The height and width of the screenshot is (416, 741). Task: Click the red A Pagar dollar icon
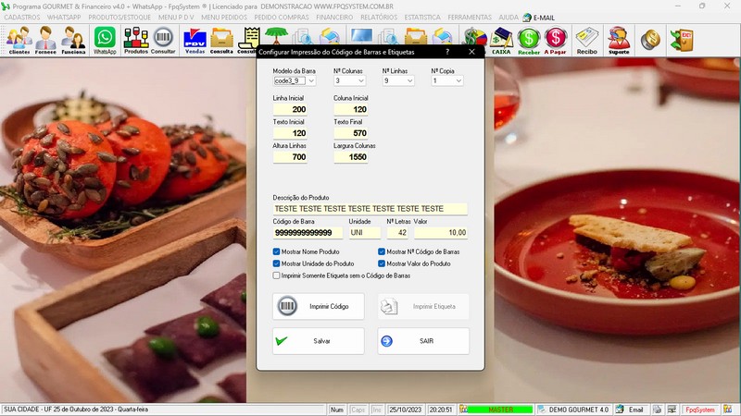pyautogui.click(x=555, y=40)
